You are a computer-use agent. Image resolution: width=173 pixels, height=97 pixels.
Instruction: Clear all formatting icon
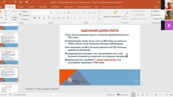point(69,13)
